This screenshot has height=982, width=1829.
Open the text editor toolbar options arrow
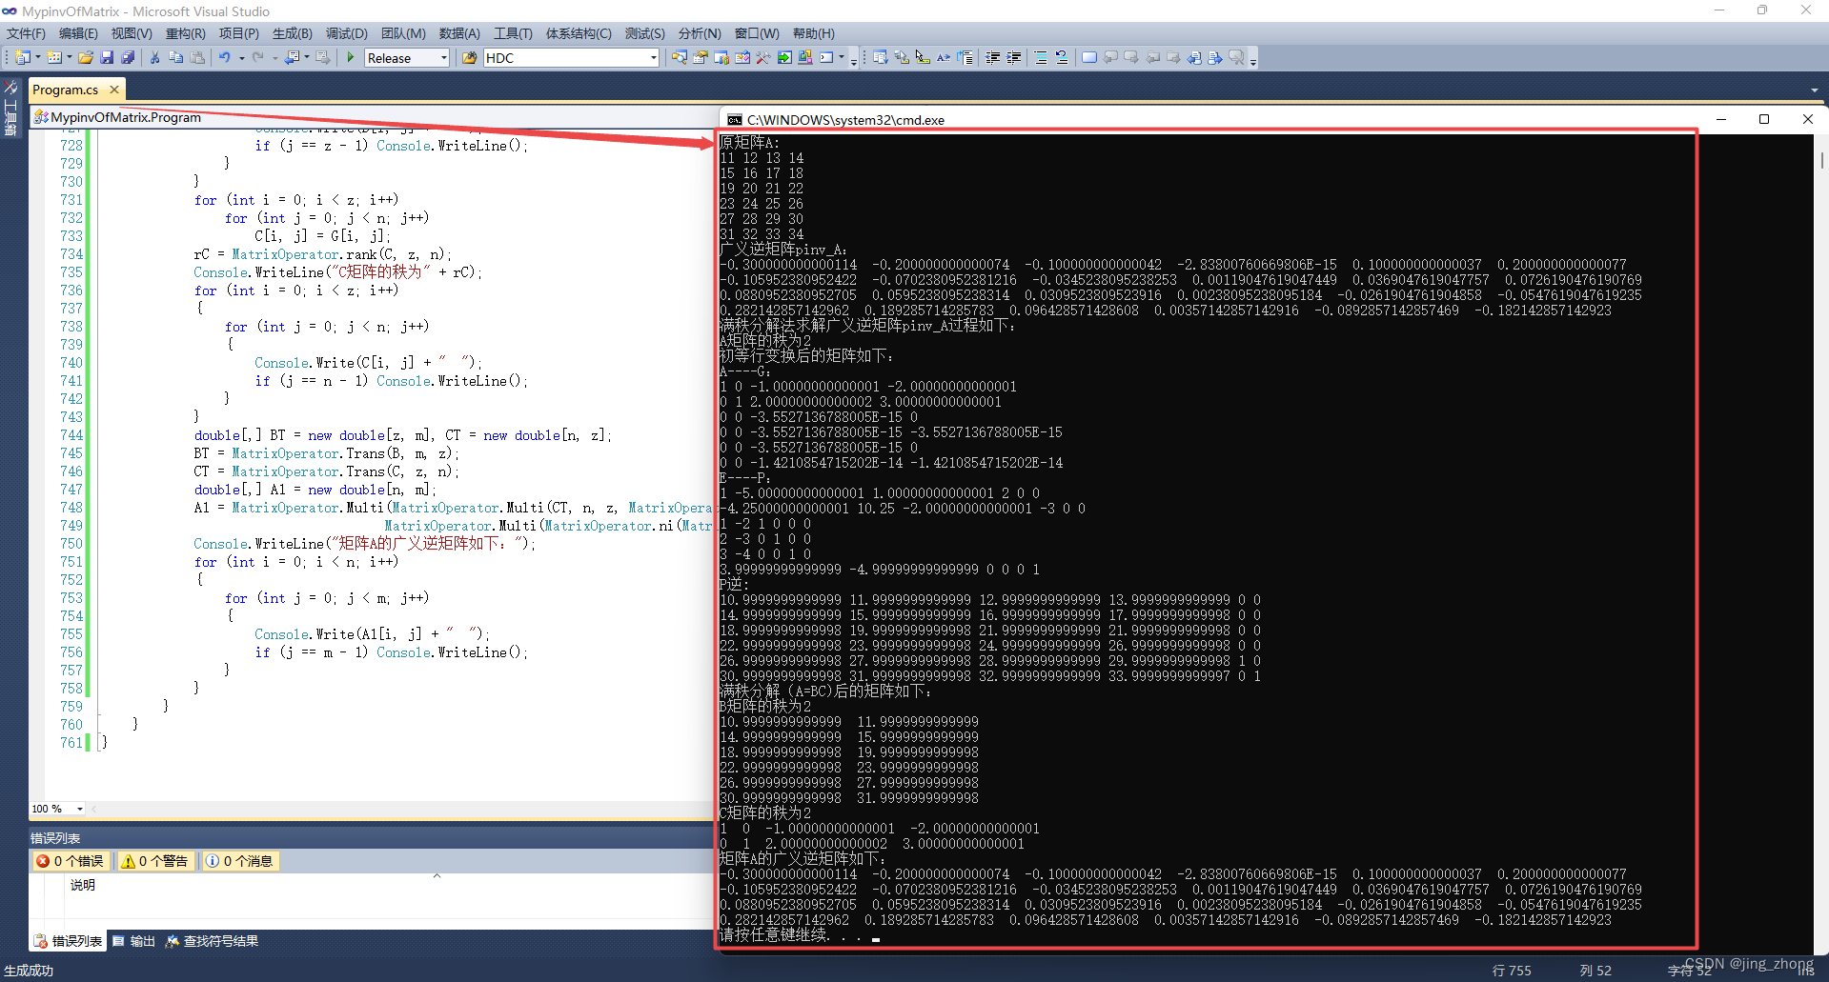1252,60
